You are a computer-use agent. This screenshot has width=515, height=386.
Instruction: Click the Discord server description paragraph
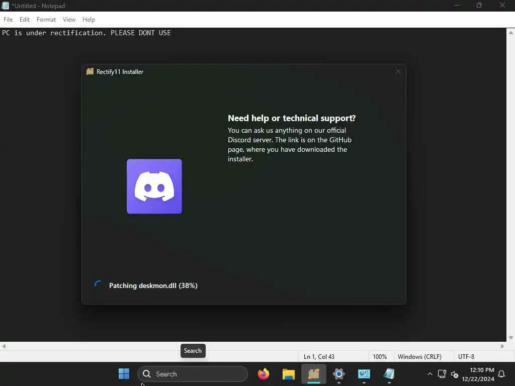click(x=290, y=144)
